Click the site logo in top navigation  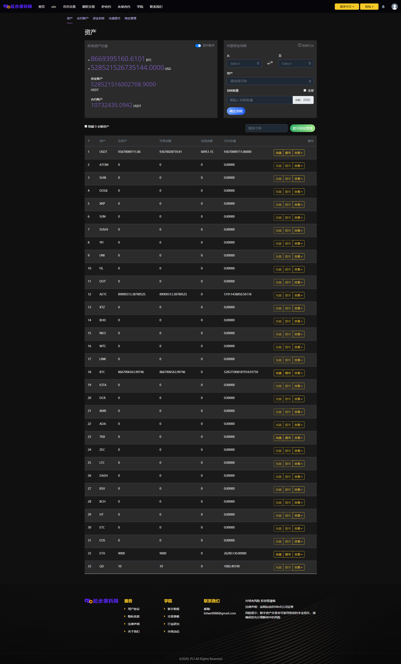(18, 6)
